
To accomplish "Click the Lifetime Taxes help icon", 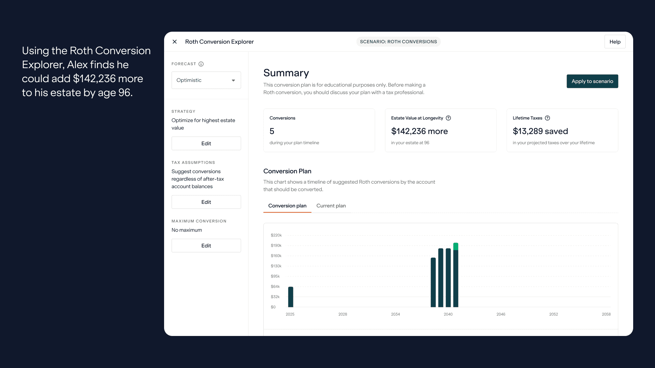I will [547, 118].
